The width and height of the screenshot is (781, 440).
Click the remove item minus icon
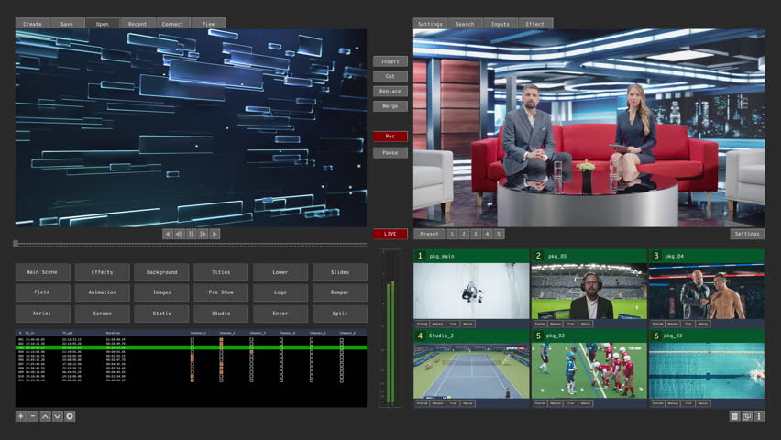point(33,416)
